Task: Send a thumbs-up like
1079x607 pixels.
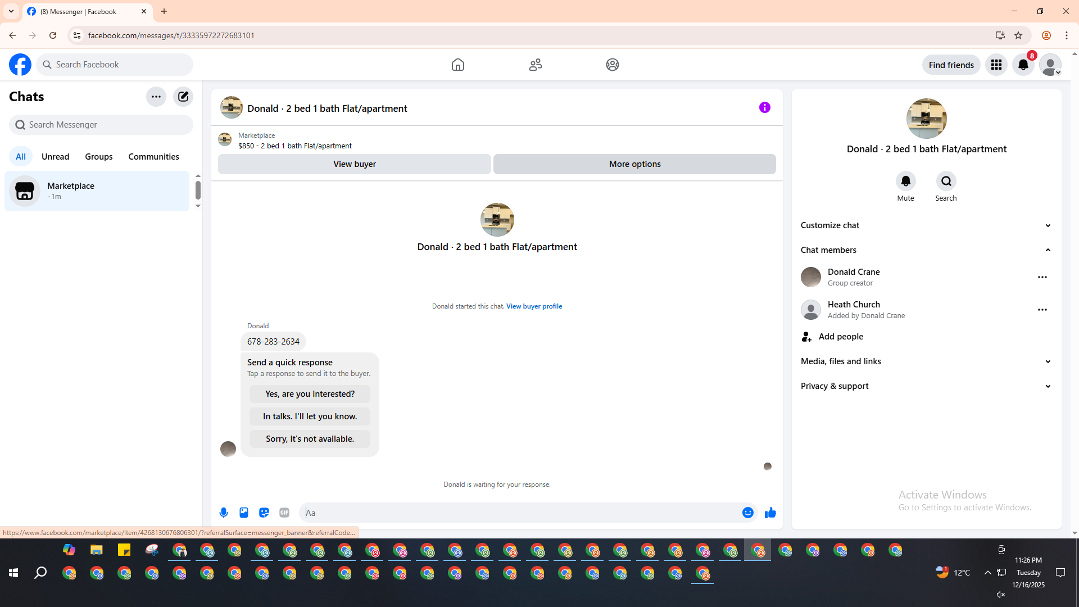Action: 770,513
